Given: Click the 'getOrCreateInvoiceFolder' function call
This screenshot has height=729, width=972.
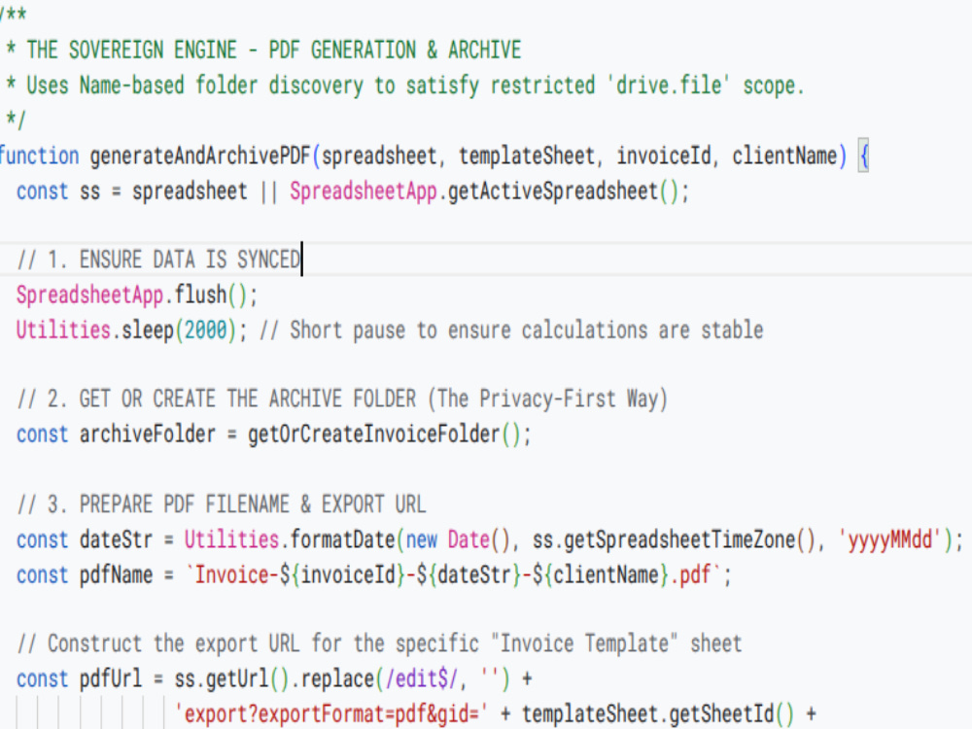Looking at the screenshot, I should (x=374, y=434).
